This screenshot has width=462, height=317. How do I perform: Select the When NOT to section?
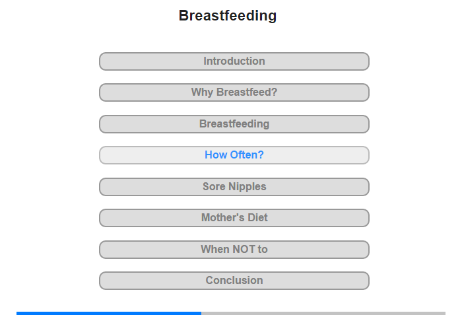(x=234, y=250)
